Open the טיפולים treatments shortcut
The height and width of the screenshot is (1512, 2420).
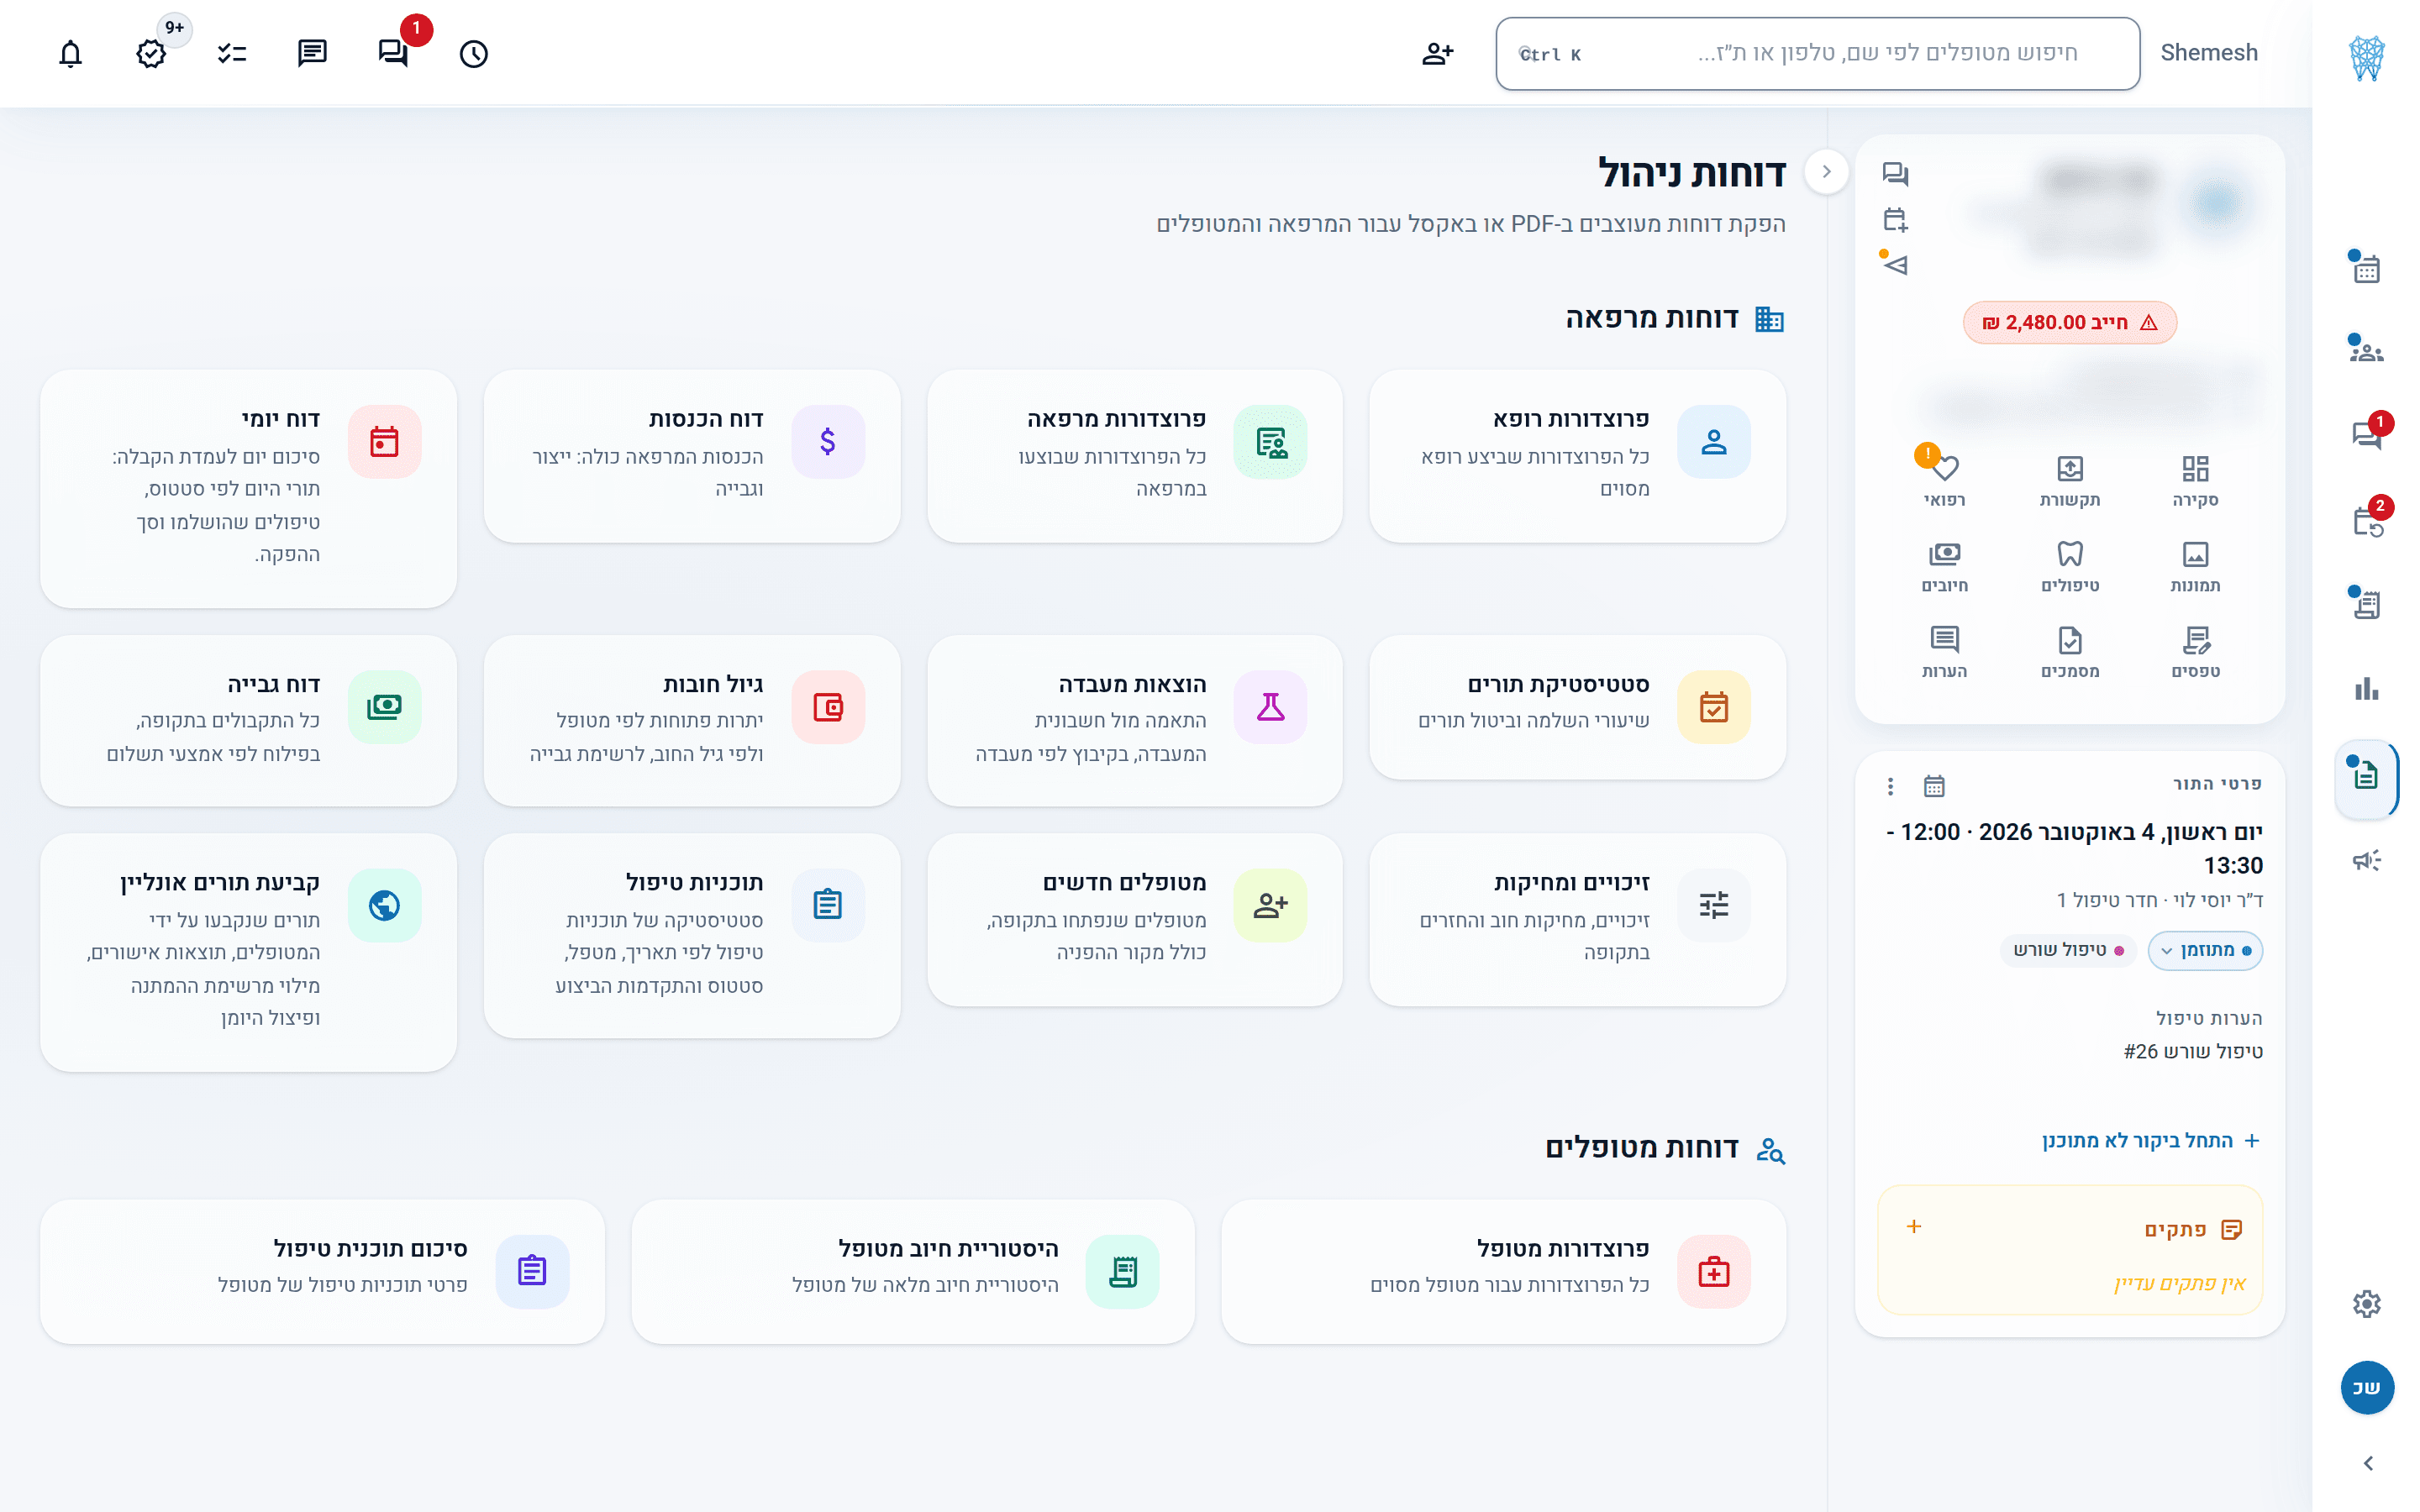[2069, 566]
